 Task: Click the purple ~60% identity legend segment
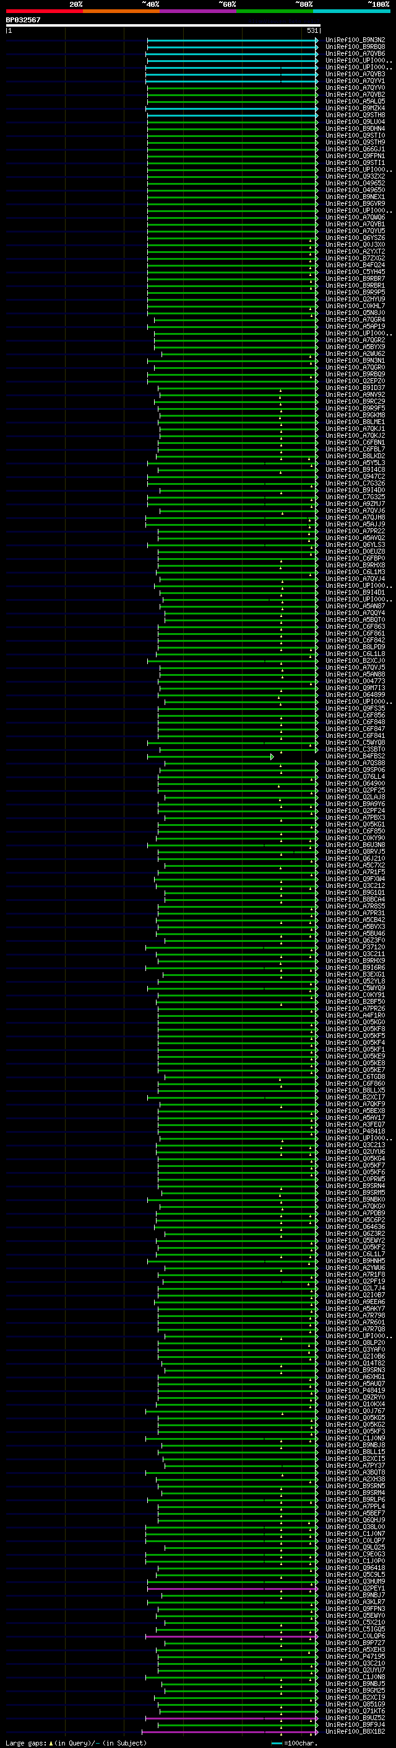click(197, 11)
